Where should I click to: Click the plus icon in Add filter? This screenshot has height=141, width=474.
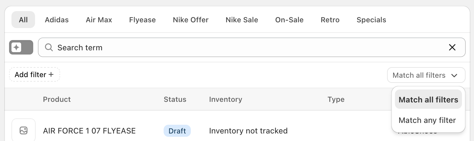(51, 74)
